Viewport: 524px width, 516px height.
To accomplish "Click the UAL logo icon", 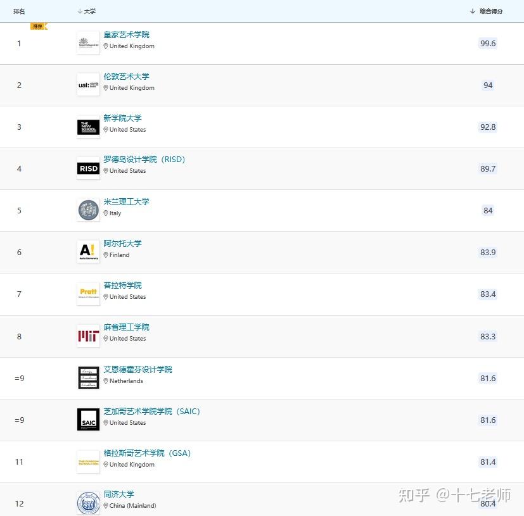I will (88, 84).
